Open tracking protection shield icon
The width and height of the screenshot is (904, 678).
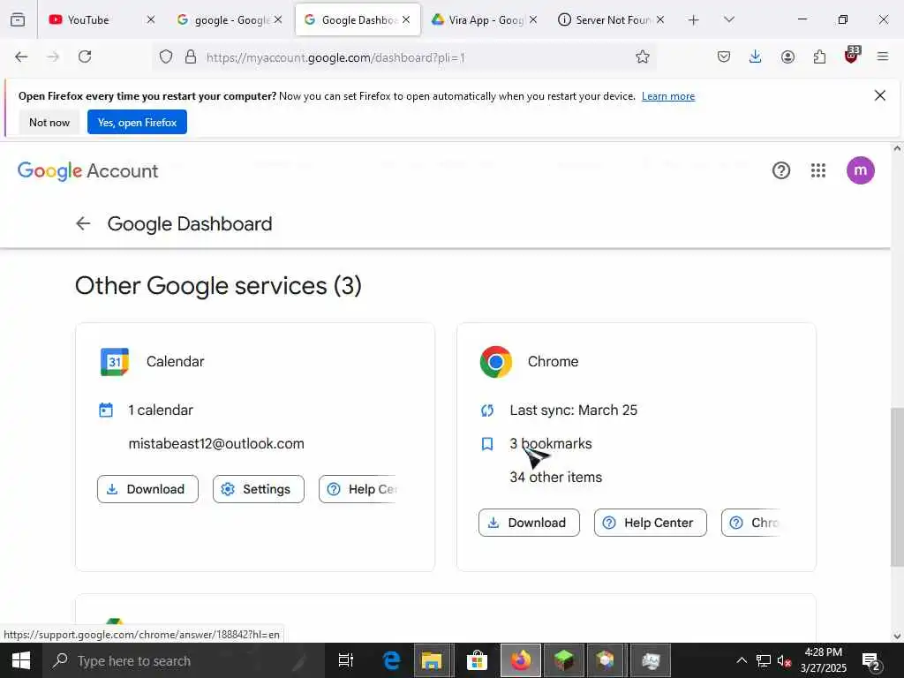166,57
